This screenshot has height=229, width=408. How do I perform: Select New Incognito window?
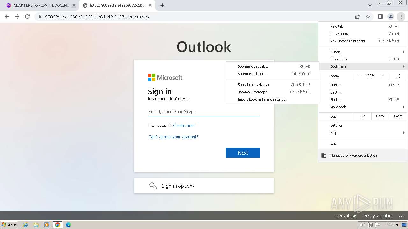tap(363, 41)
